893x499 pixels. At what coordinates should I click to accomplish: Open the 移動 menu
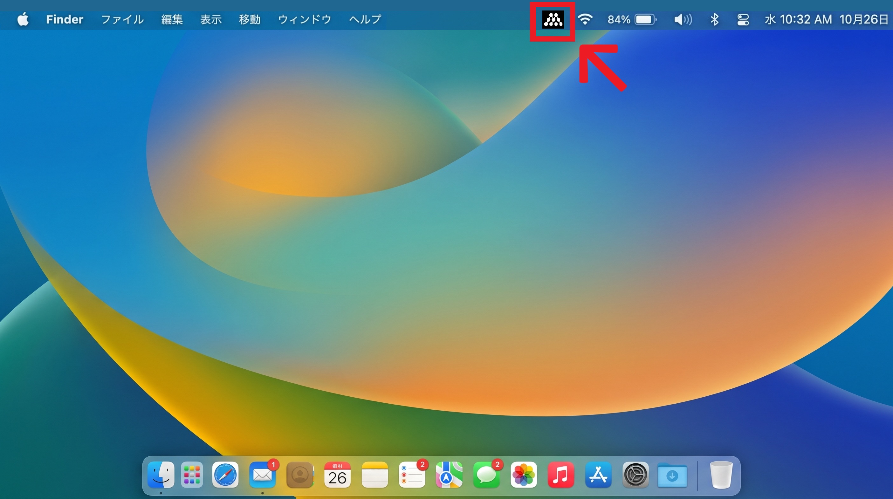point(250,19)
